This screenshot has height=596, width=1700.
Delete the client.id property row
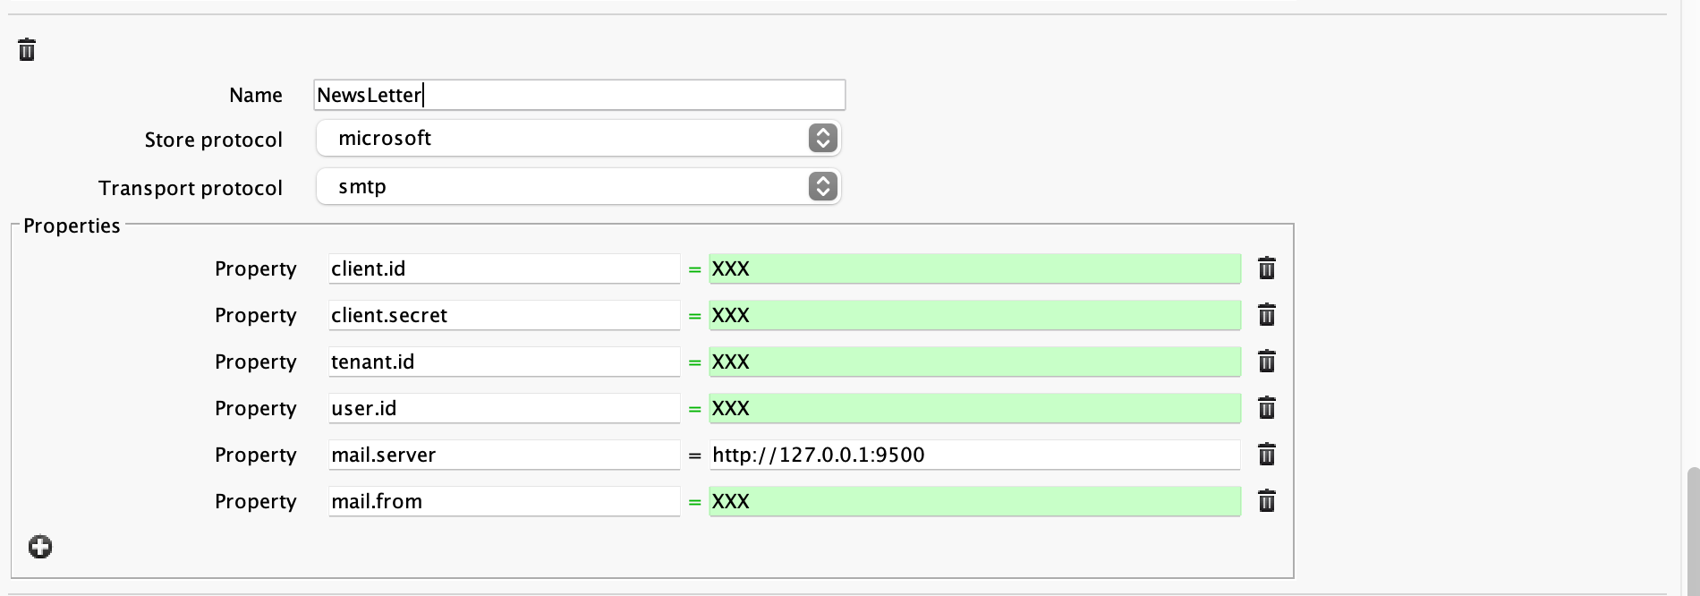click(1267, 268)
